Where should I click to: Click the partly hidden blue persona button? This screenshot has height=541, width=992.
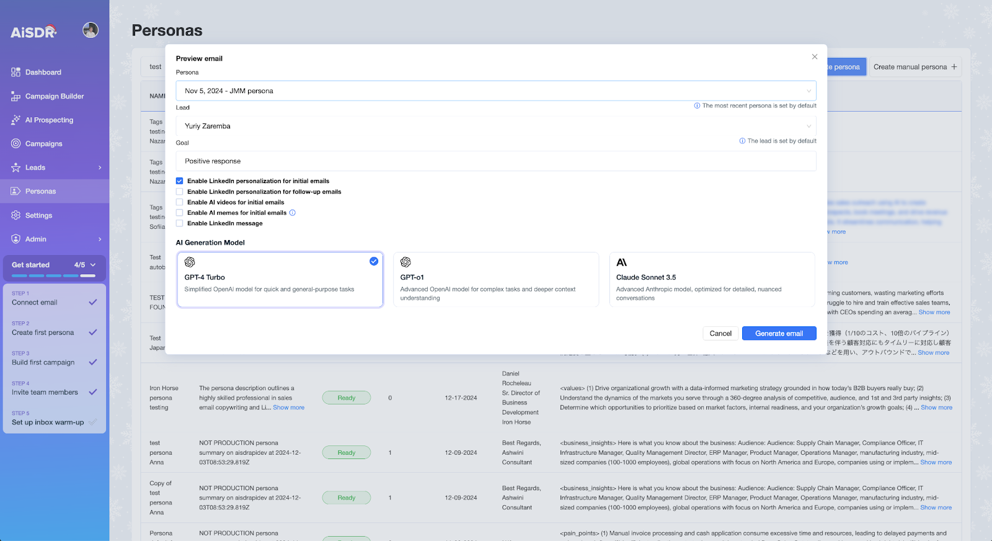click(846, 67)
